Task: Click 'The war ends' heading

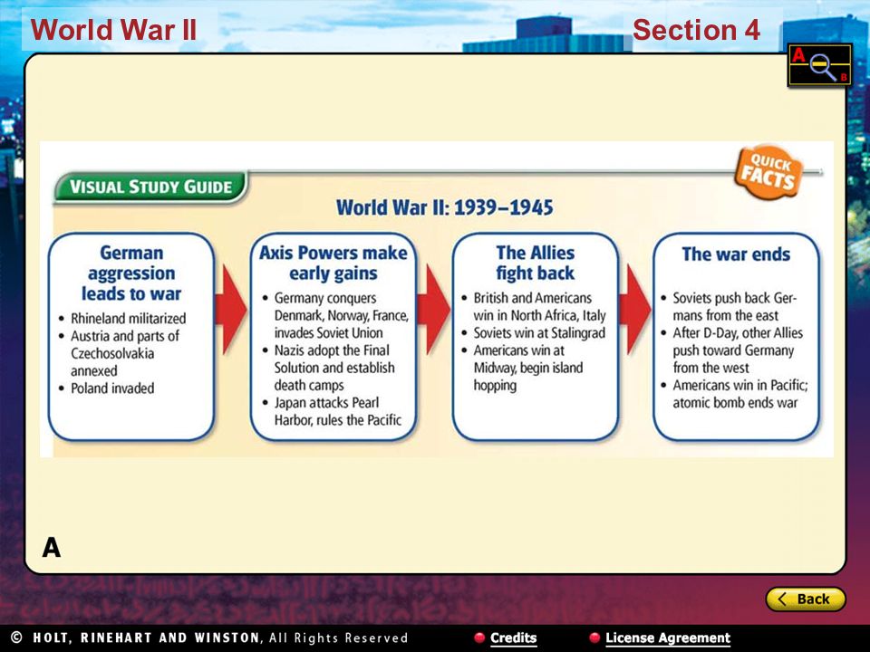Action: 736,254
